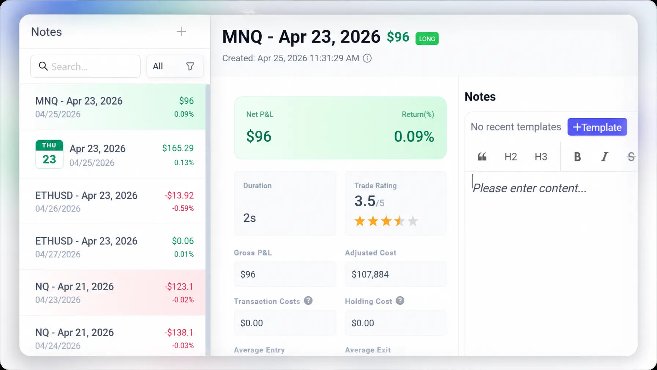657x370 pixels.
Task: Click the Duration 2s value
Action: (249, 218)
